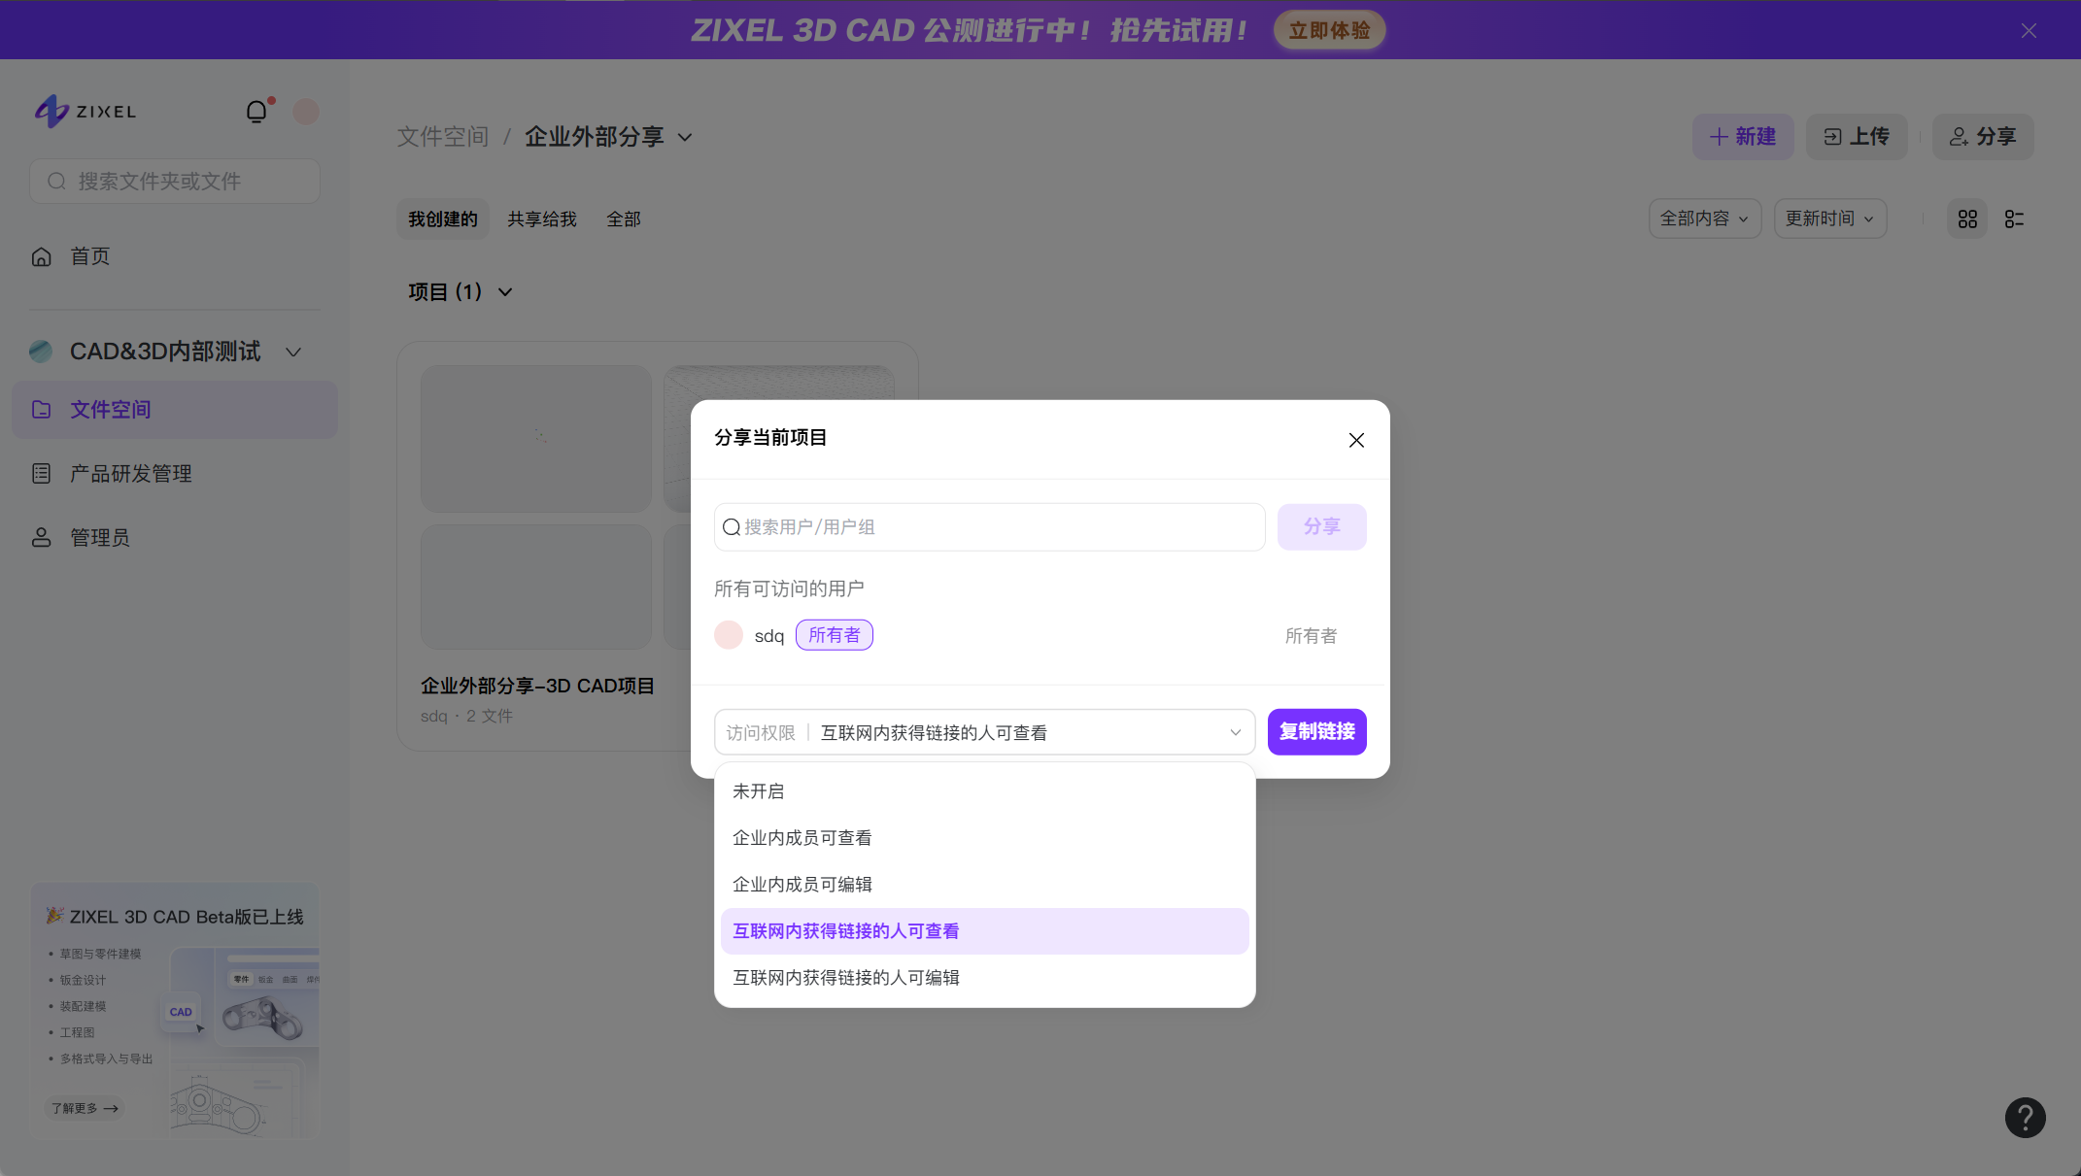Click the CAD badge in the promo image

tap(181, 1012)
